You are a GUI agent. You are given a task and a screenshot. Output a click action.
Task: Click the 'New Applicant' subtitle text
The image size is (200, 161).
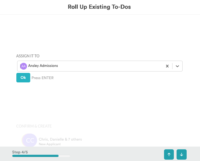click(50, 144)
